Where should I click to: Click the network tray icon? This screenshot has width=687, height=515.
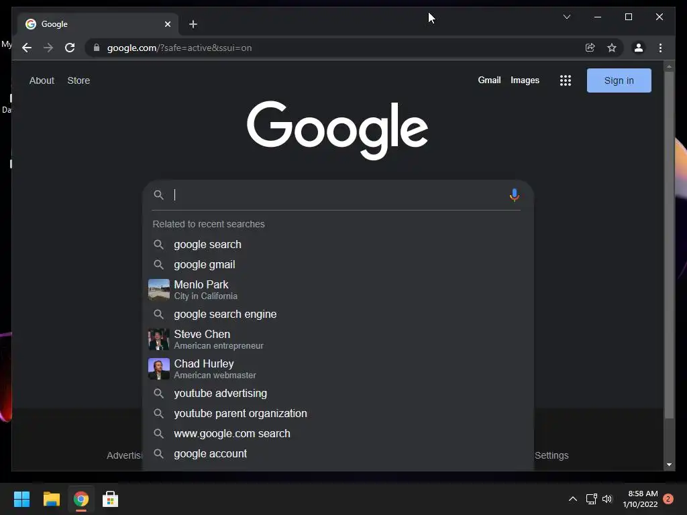point(592,499)
